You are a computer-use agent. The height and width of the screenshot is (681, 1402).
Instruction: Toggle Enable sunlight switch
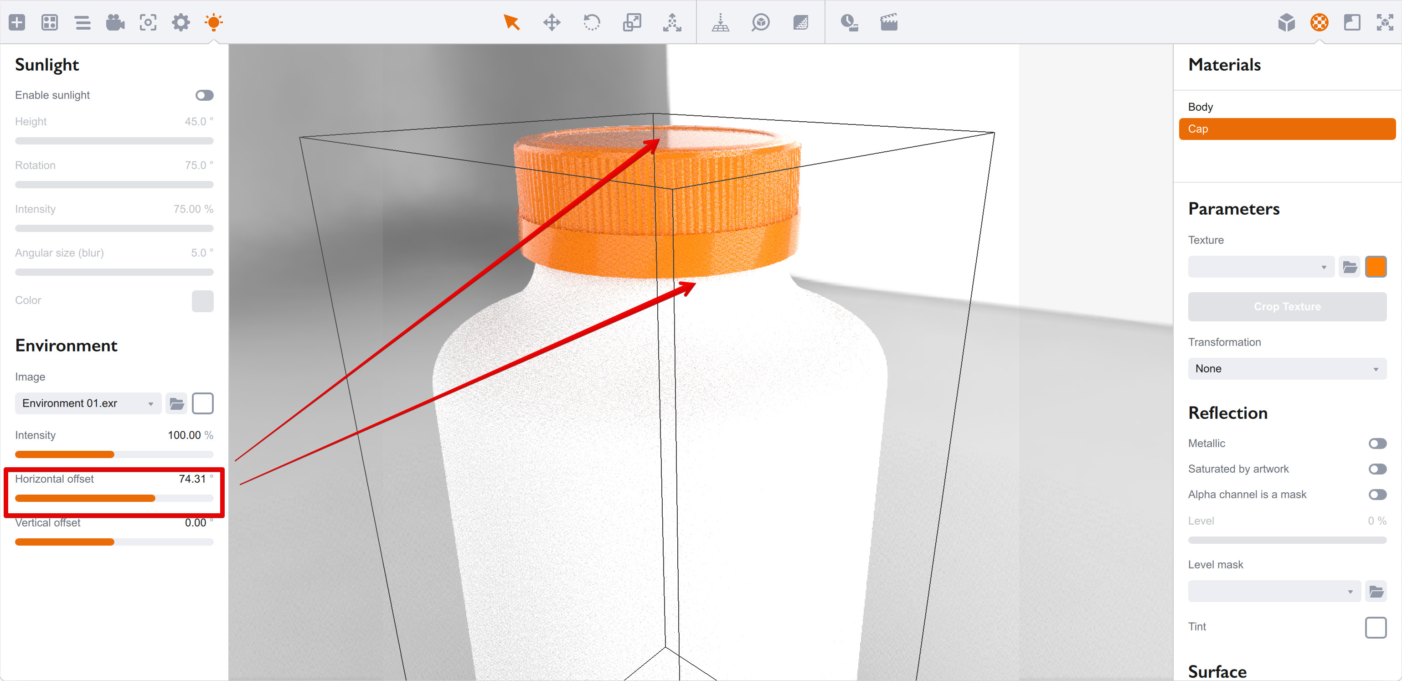pyautogui.click(x=204, y=95)
